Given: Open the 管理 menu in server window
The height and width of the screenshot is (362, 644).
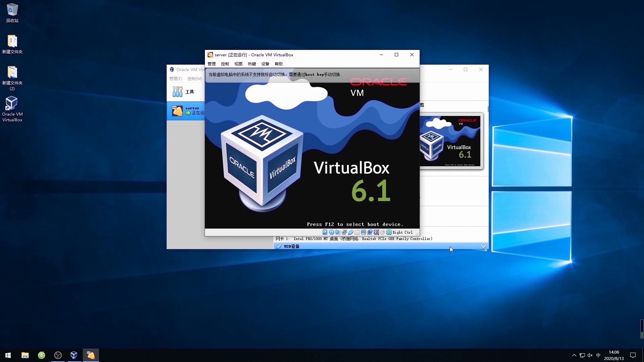Looking at the screenshot, I should click(212, 64).
